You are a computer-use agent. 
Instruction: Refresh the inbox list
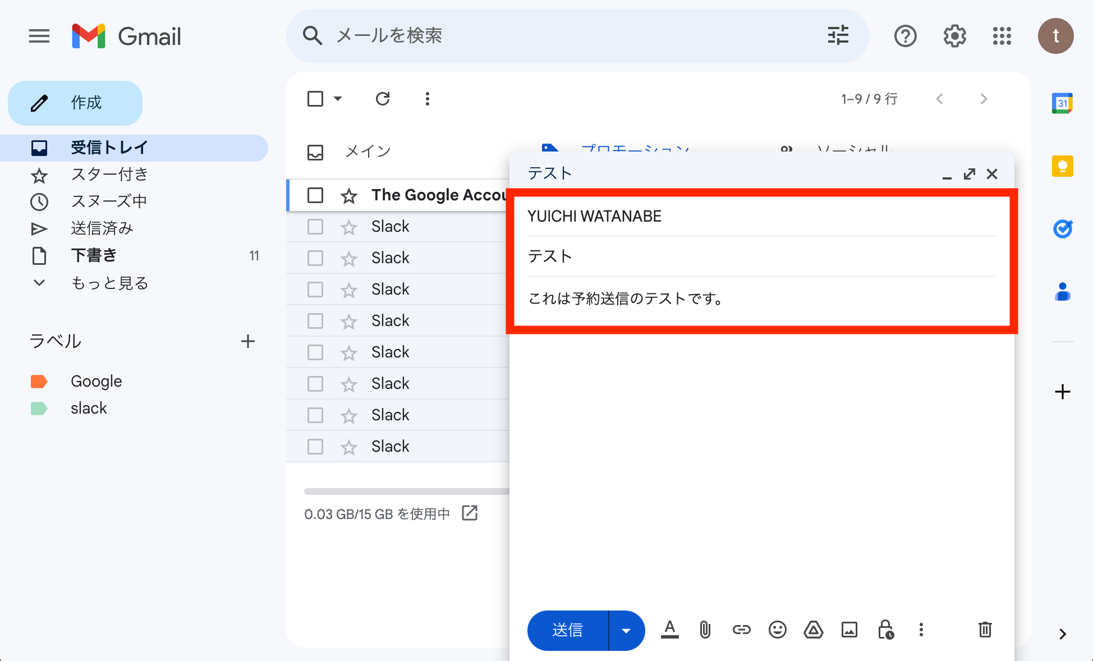click(383, 99)
